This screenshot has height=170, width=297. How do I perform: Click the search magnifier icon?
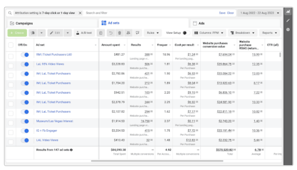(10, 13)
